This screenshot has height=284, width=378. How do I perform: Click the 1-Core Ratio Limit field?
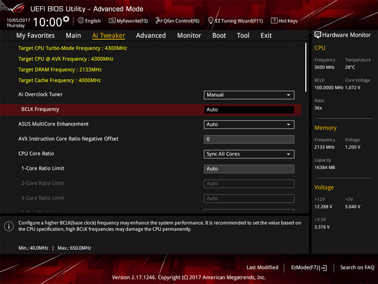click(249, 169)
